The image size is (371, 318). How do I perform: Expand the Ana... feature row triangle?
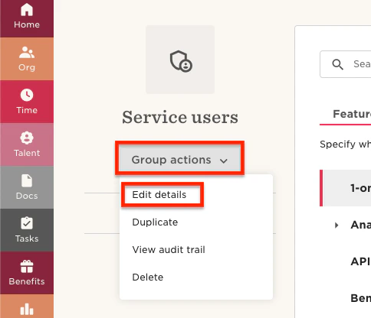pos(337,226)
